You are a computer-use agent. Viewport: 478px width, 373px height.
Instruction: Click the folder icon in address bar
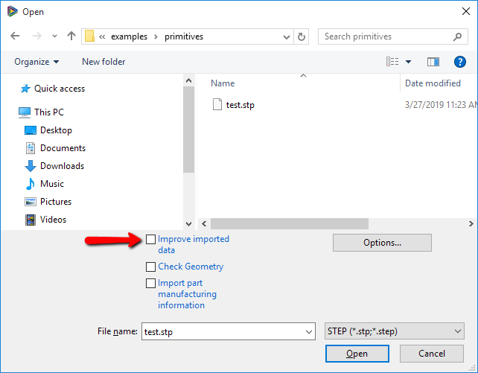[89, 36]
